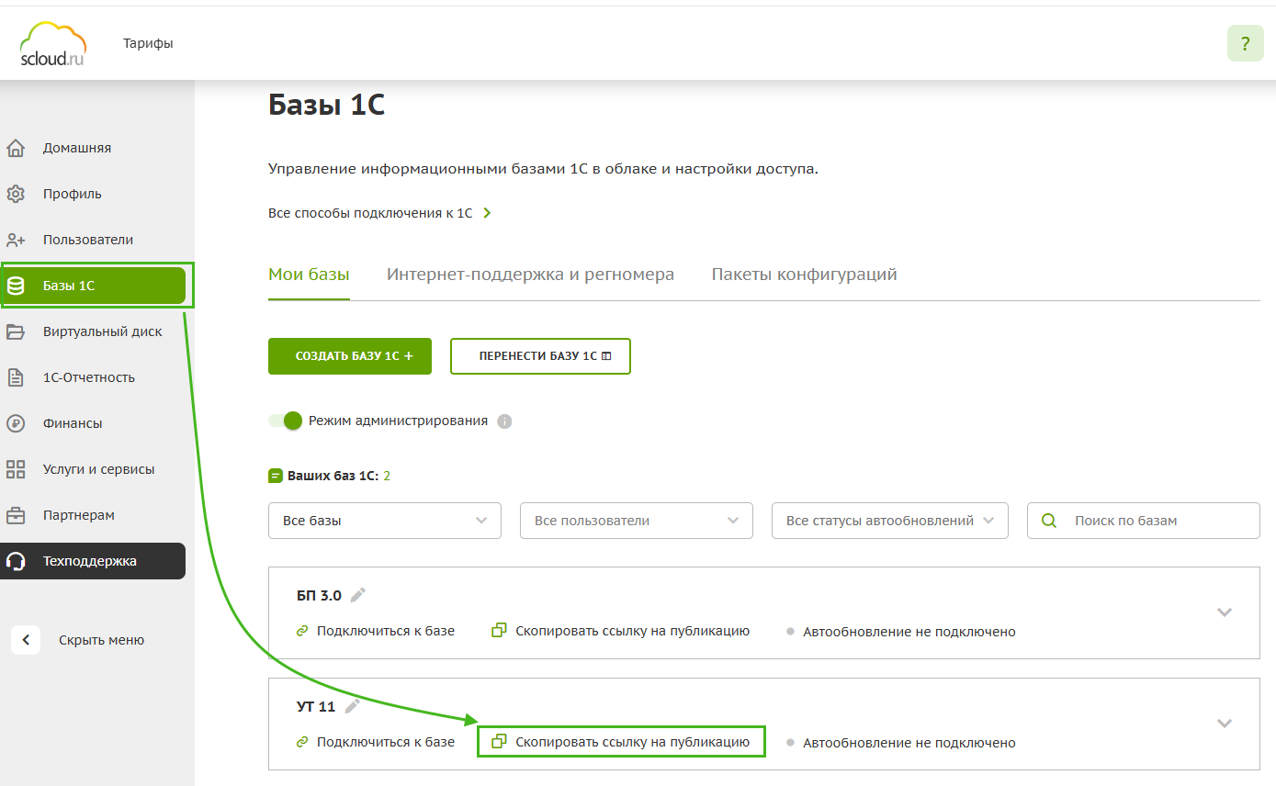Click the Техподдержка headset icon
The height and width of the screenshot is (786, 1276).
click(16, 561)
